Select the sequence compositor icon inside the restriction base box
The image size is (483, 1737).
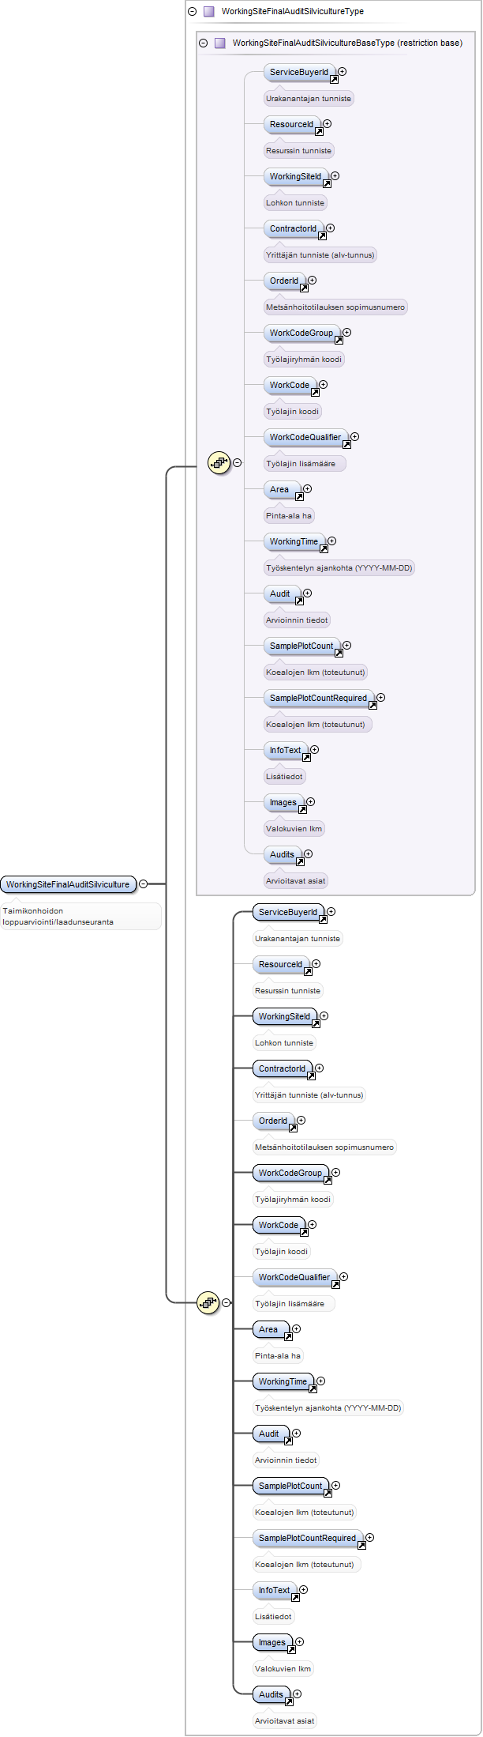(219, 463)
